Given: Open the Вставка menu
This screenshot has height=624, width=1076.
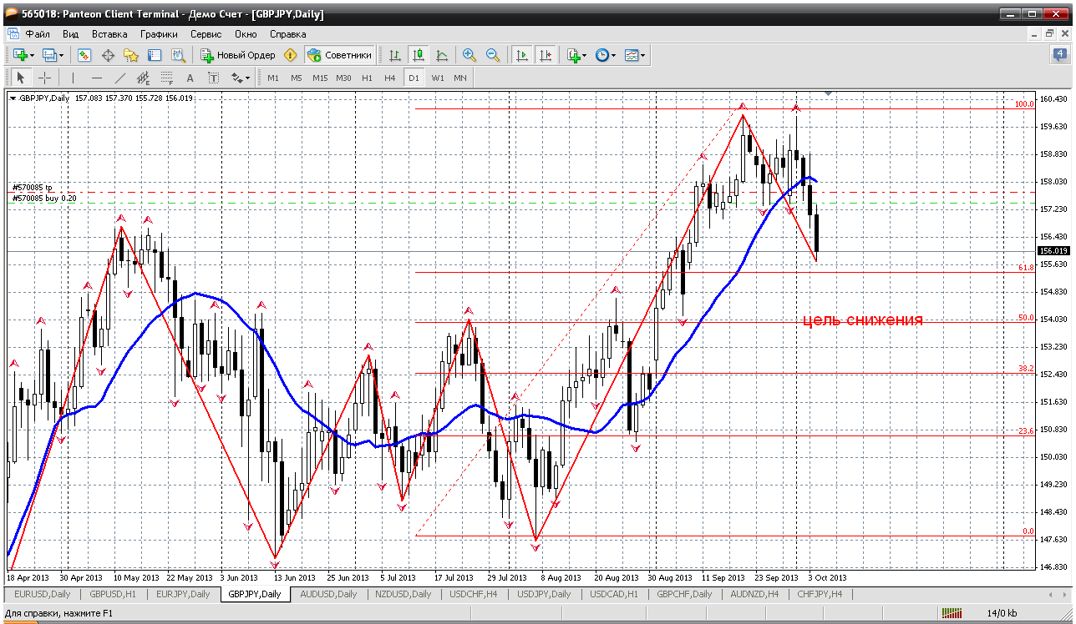Looking at the screenshot, I should click(x=109, y=34).
